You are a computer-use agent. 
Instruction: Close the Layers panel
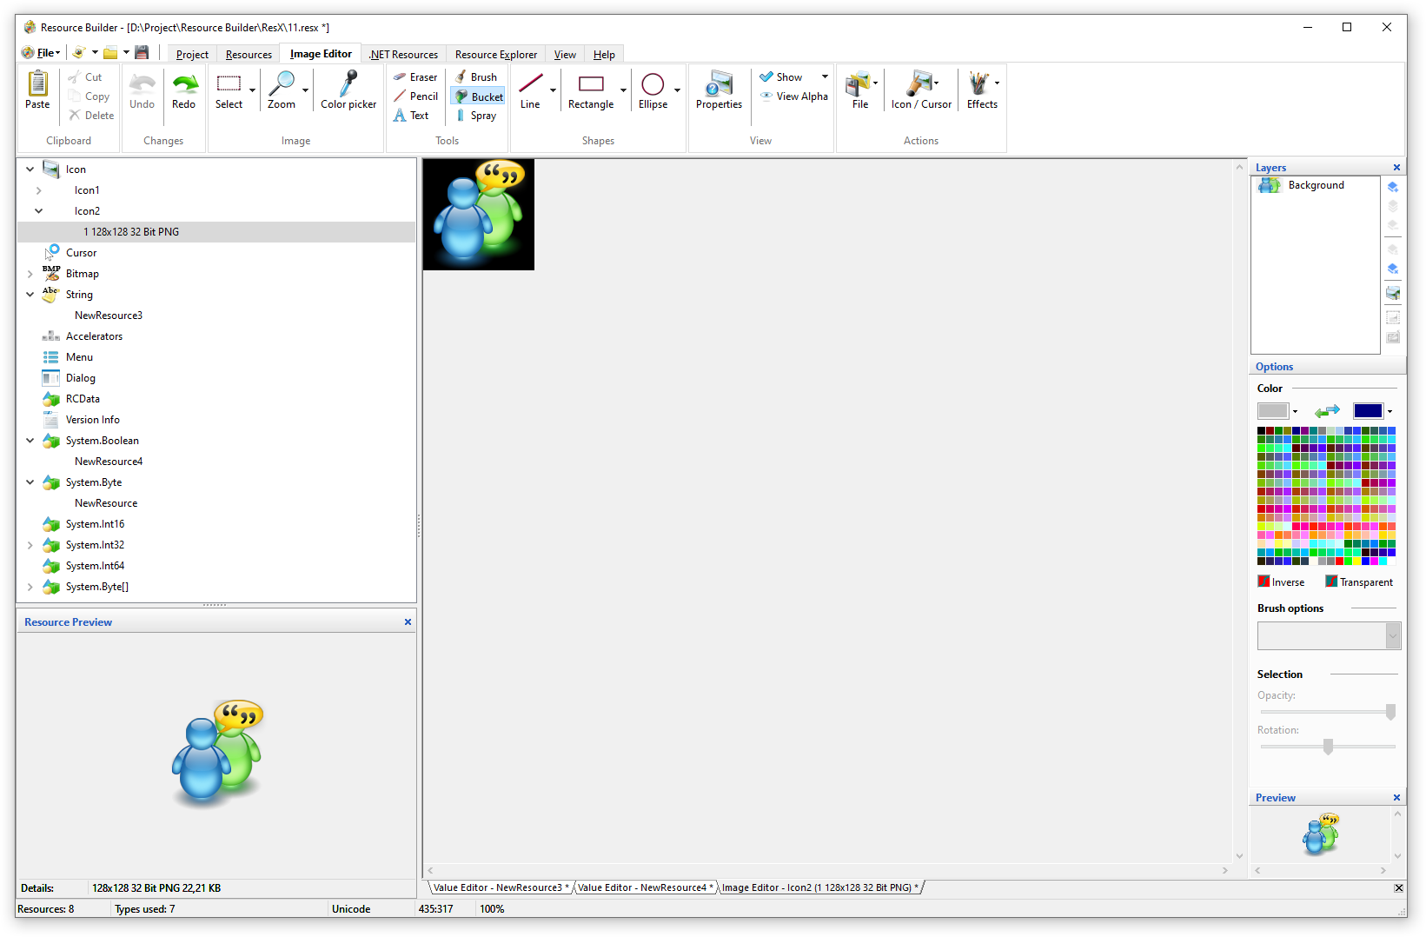pos(1396,168)
